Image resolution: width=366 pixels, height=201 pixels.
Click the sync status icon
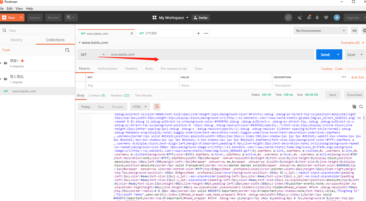pos(288,17)
